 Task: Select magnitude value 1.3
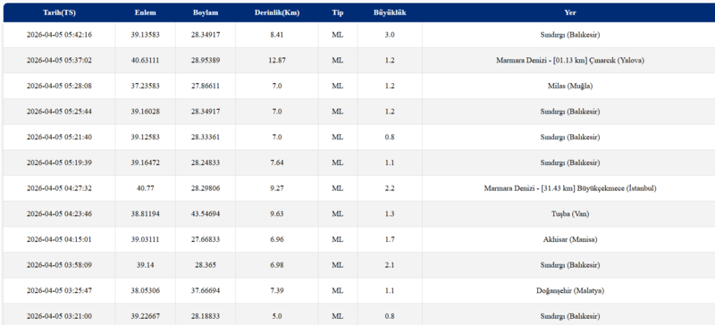tap(390, 213)
